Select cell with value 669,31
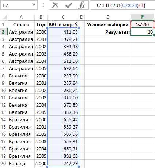The image size is (155, 168). [63, 149]
